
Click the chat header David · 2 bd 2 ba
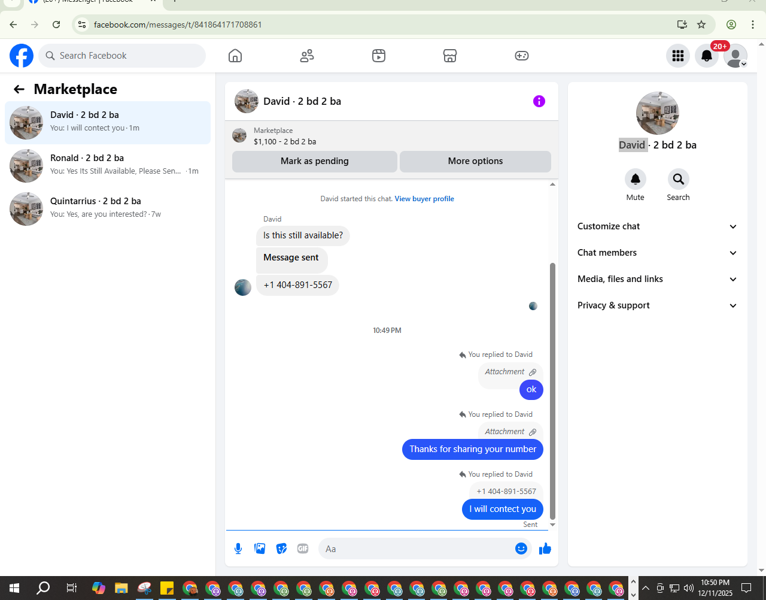click(x=302, y=101)
